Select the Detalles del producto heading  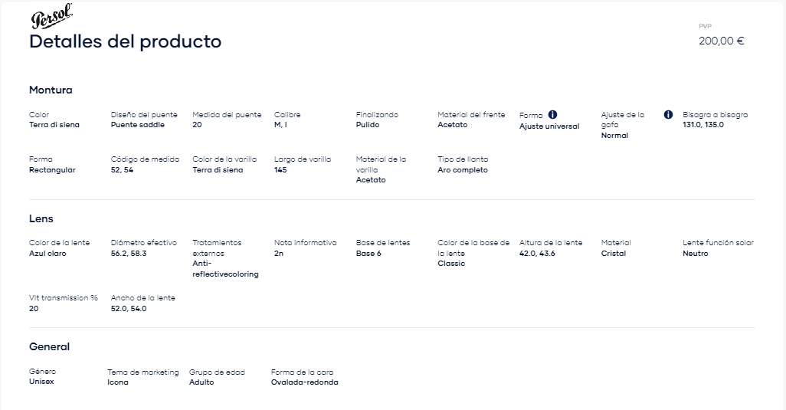click(126, 41)
